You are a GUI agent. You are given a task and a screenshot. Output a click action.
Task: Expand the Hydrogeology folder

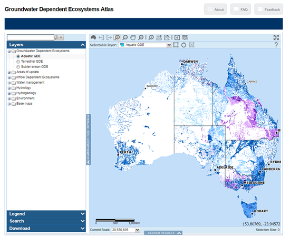(x=9, y=93)
